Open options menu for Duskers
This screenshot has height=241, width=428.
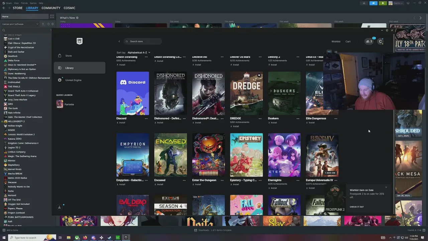tap(298, 118)
